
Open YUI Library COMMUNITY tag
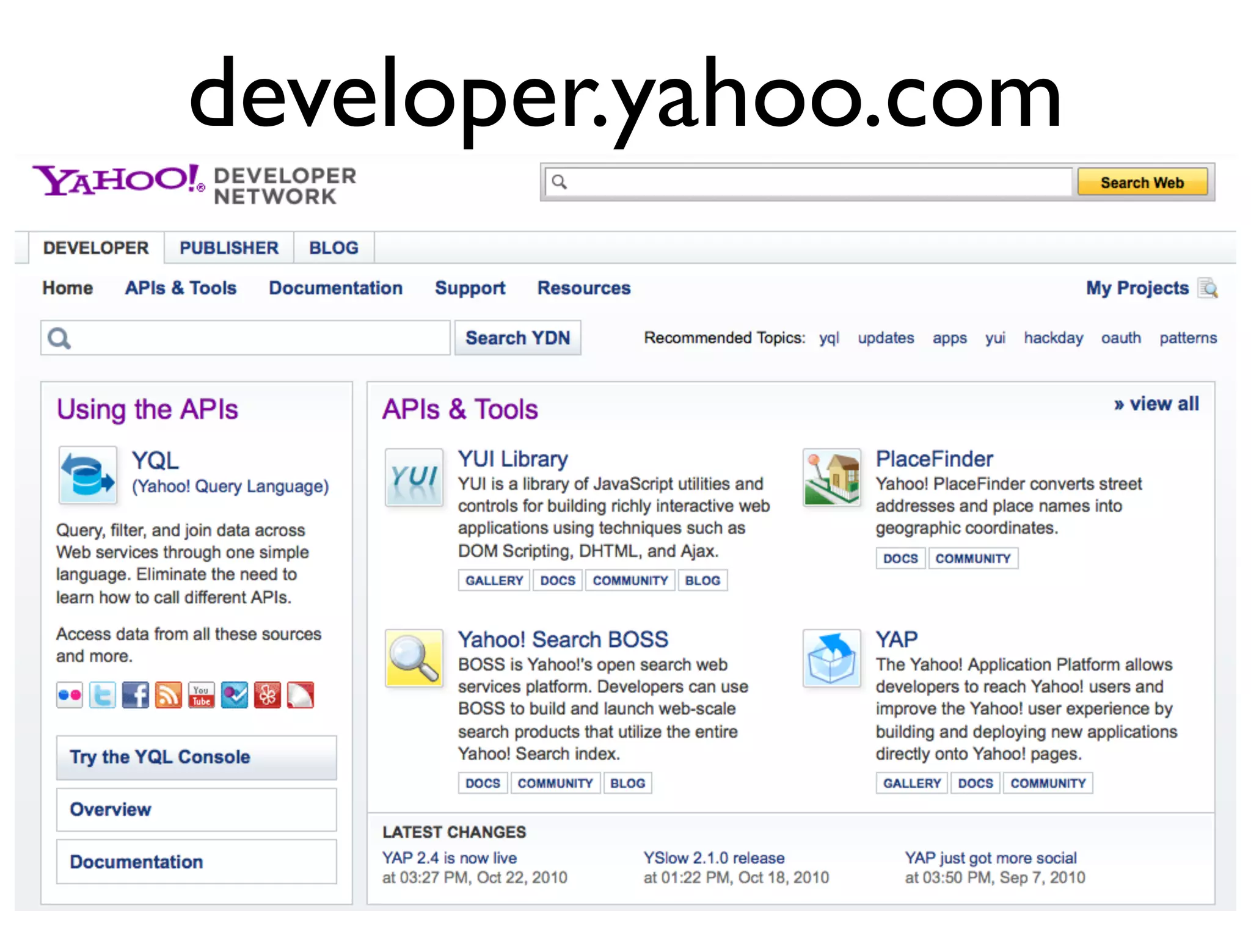630,580
